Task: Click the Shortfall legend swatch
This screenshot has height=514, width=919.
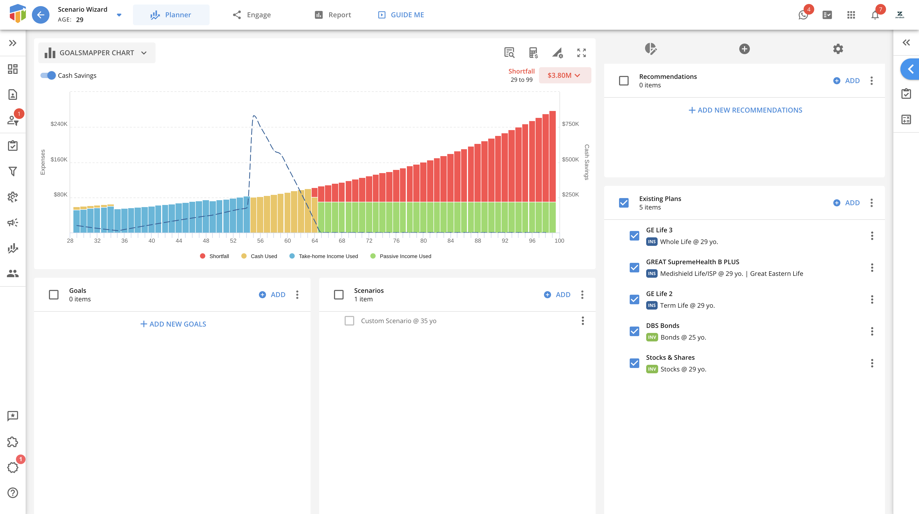Action: 203,256
